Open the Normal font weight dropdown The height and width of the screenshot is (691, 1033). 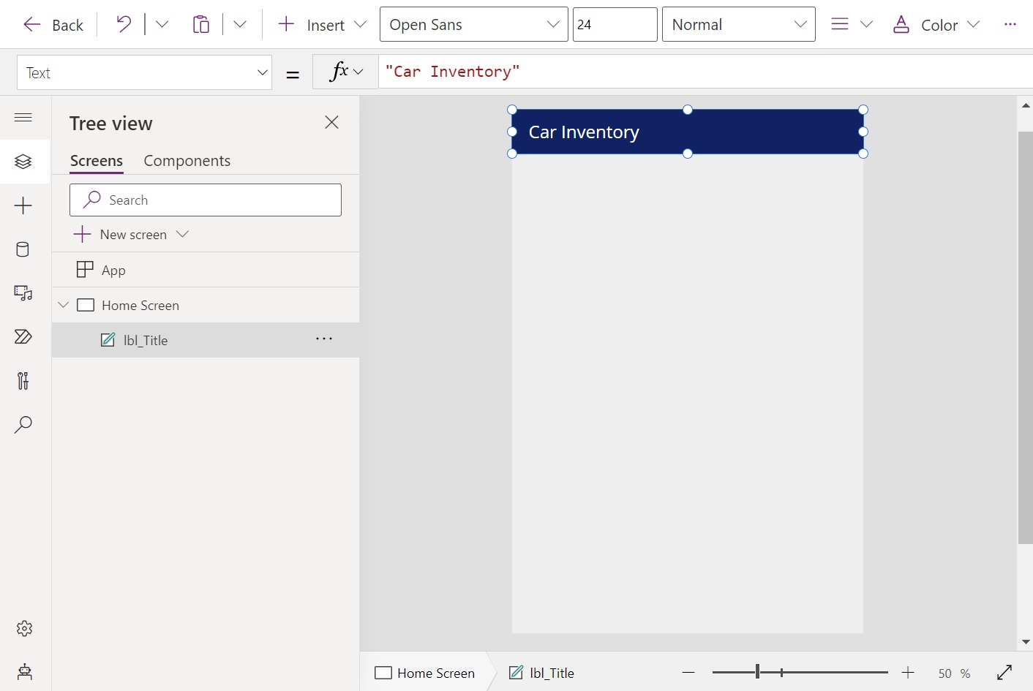click(x=738, y=24)
